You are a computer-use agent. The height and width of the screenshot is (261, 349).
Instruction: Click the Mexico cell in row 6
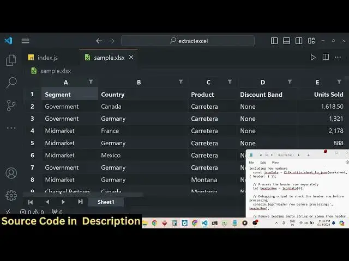click(143, 156)
